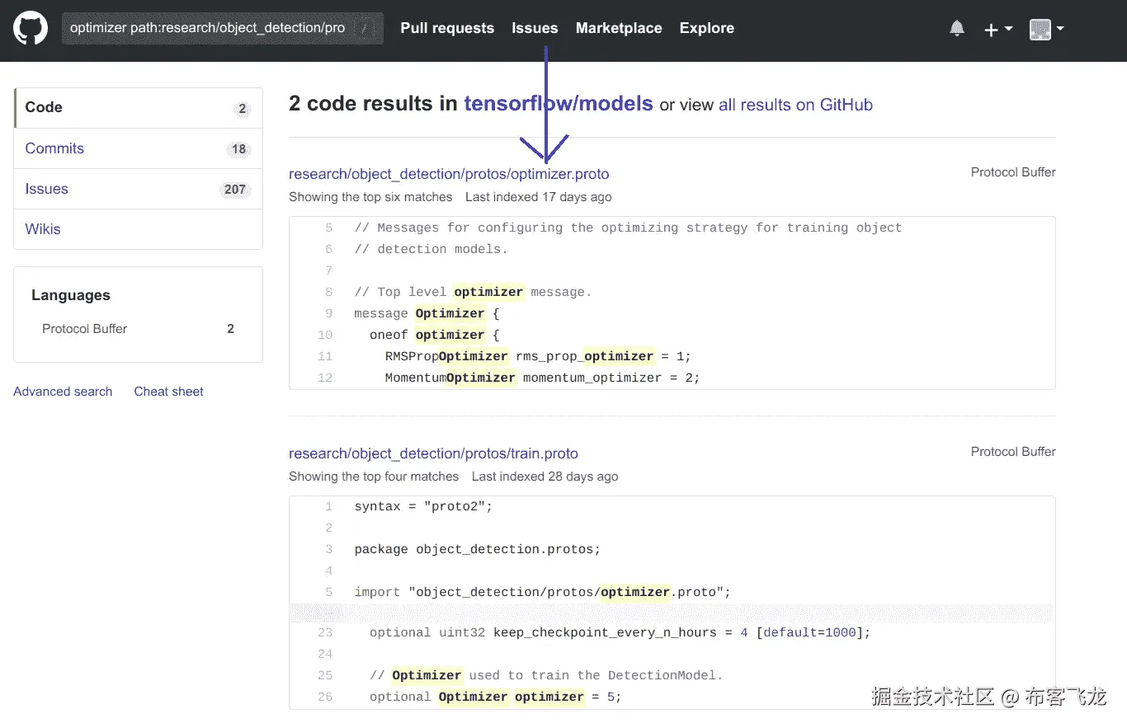
Task: Select the Code results tab
Action: [138, 108]
